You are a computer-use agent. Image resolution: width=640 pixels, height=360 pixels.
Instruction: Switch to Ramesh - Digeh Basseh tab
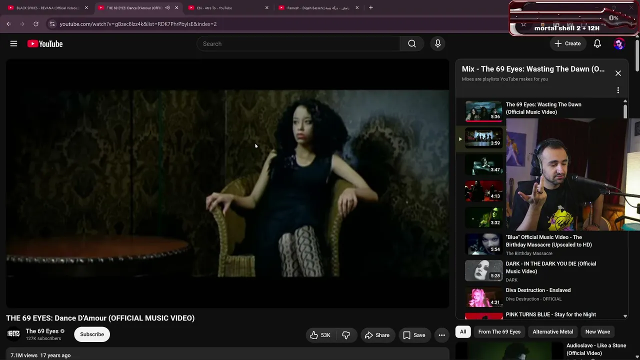[x=318, y=7]
